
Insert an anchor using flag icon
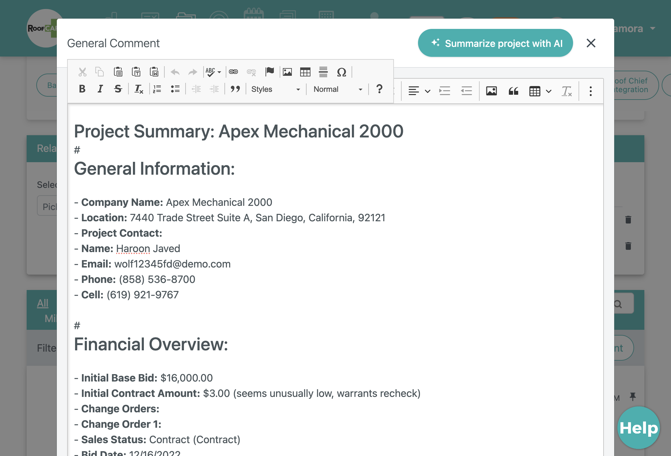coord(270,72)
